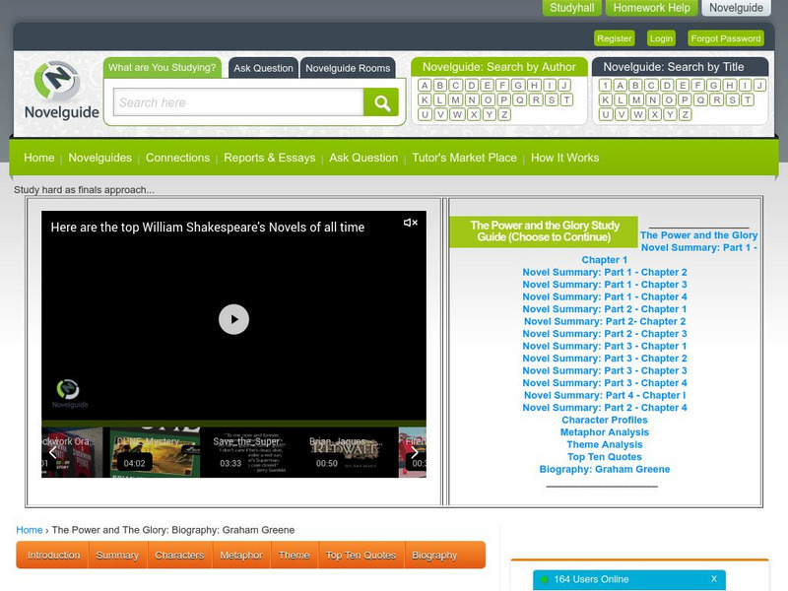Open author letter A
The height and width of the screenshot is (591, 788).
coord(425,85)
